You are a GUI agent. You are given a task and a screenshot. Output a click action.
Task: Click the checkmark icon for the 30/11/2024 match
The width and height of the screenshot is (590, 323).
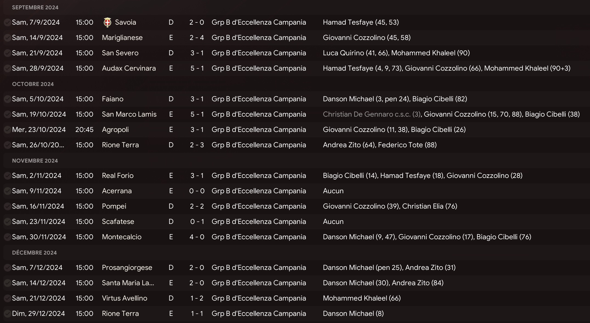(x=7, y=237)
